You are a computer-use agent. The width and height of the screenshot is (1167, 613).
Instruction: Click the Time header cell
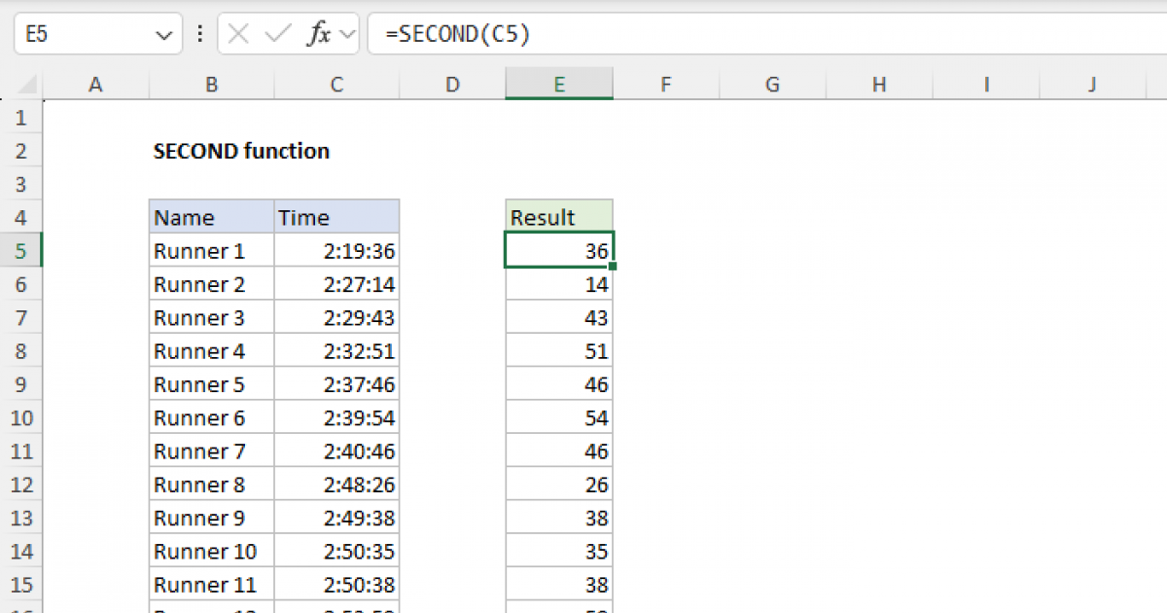click(336, 217)
